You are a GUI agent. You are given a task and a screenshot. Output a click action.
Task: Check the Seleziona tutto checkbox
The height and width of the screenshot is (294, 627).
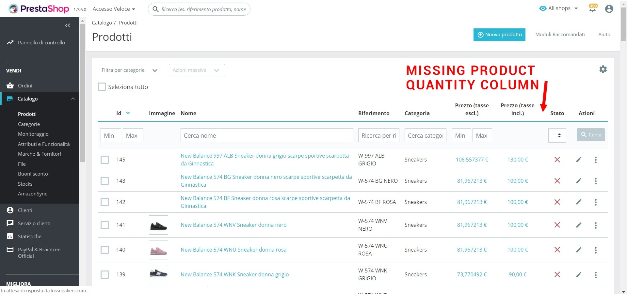[x=102, y=87]
